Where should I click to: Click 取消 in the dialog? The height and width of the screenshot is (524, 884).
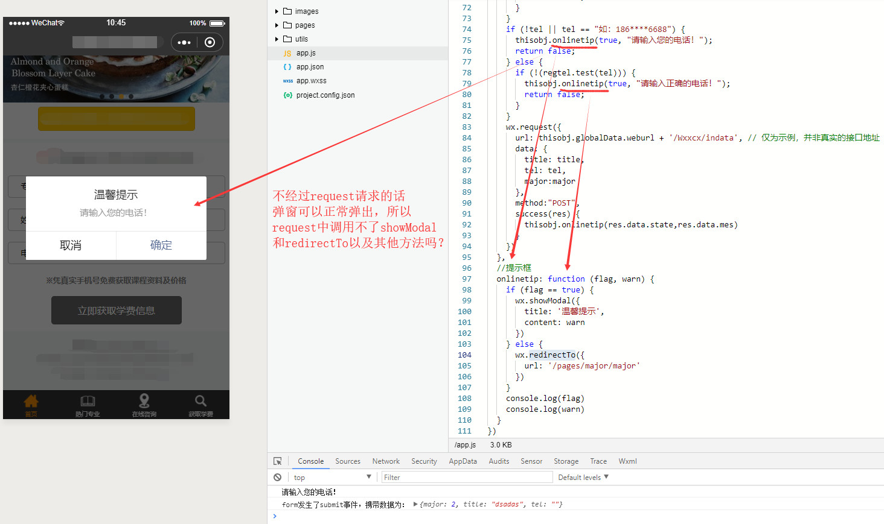click(71, 245)
